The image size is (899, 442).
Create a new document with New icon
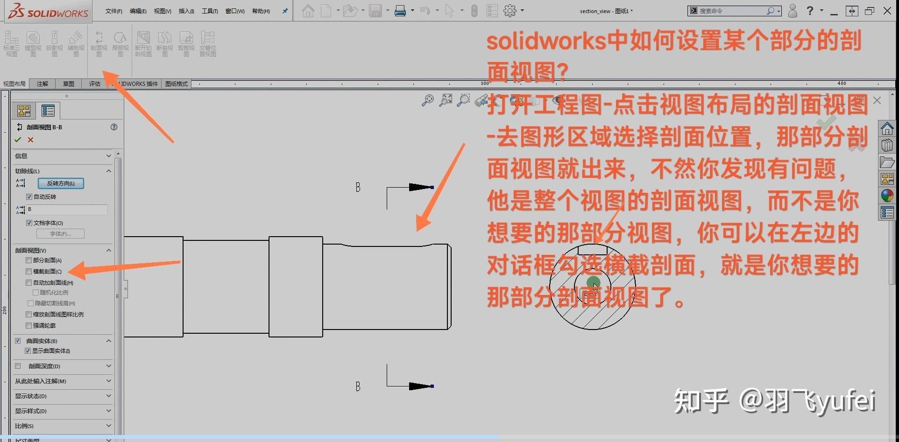(326, 10)
